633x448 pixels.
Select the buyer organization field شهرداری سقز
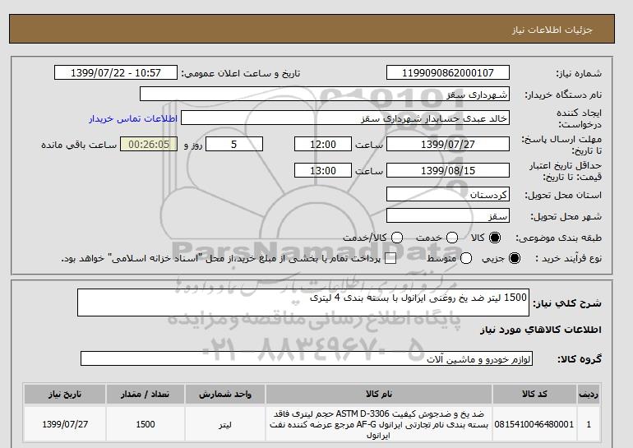325,94
